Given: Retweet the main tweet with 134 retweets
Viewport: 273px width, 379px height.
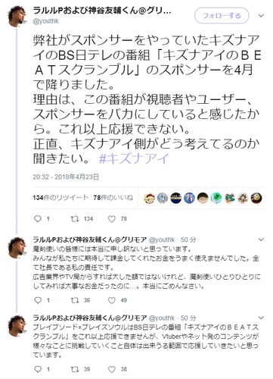Looking at the screenshot, I should (75, 219).
